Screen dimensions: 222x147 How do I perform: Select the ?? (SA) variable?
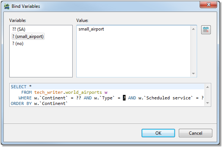(19, 29)
